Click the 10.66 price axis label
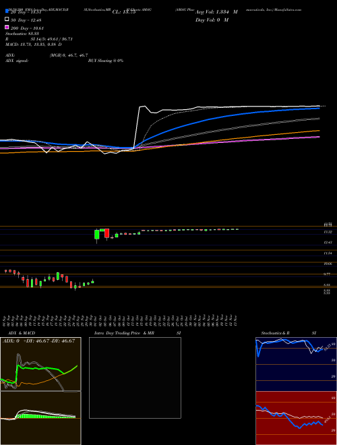This screenshot has width=337, height=445. point(328,264)
